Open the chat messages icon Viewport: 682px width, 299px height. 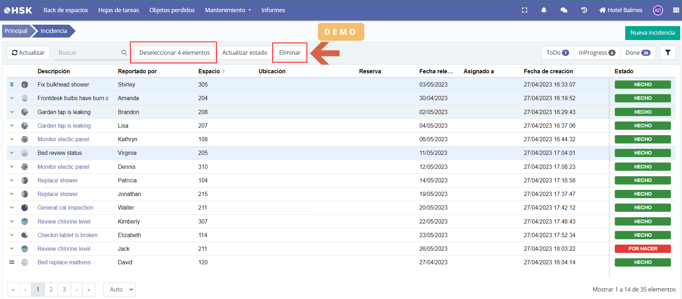[564, 10]
